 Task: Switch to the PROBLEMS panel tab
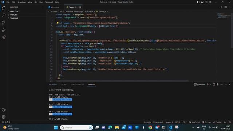tap(53, 84)
